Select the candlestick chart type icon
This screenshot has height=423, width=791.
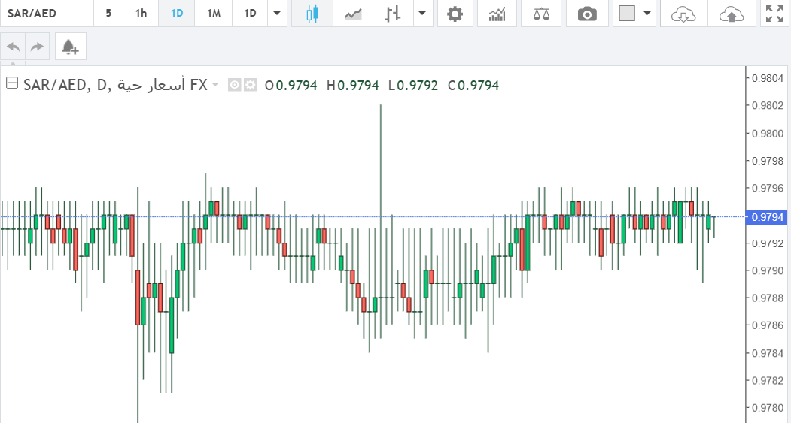click(x=312, y=14)
